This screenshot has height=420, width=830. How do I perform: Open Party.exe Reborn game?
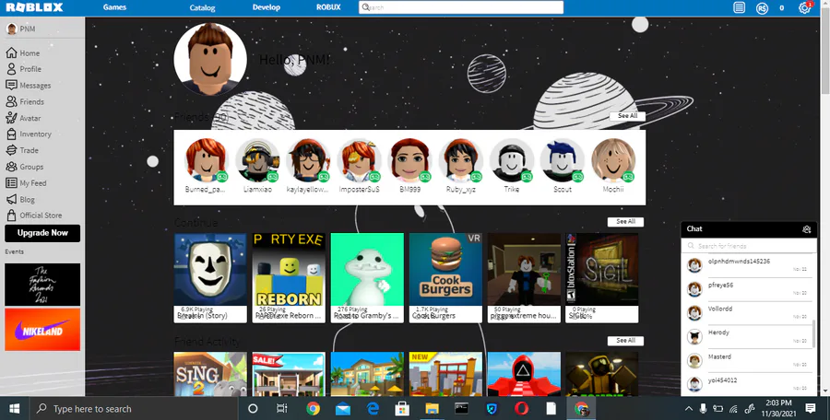[289, 278]
